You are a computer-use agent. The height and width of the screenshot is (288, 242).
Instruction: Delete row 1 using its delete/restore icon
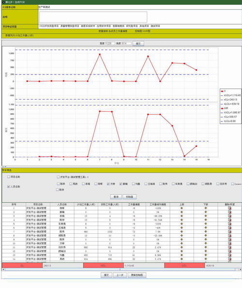[230, 208]
